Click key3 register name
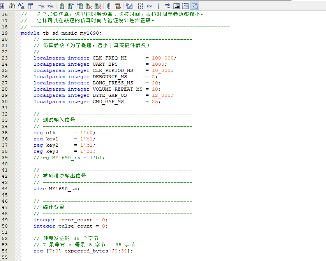The height and width of the screenshot is (261, 326). click(x=52, y=151)
